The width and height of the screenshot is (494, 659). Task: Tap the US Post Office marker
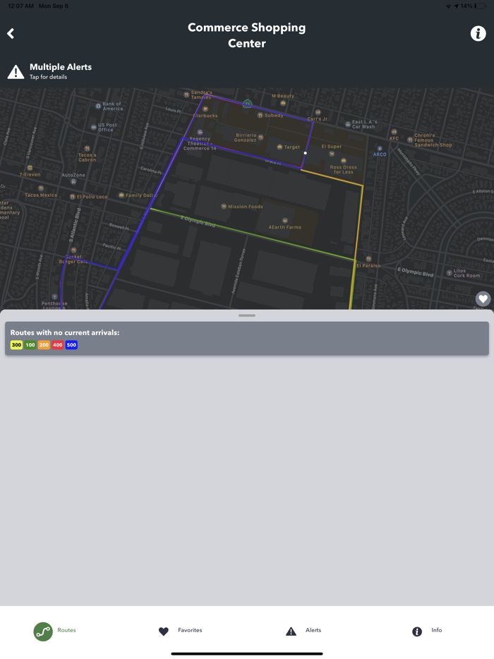click(x=93, y=127)
